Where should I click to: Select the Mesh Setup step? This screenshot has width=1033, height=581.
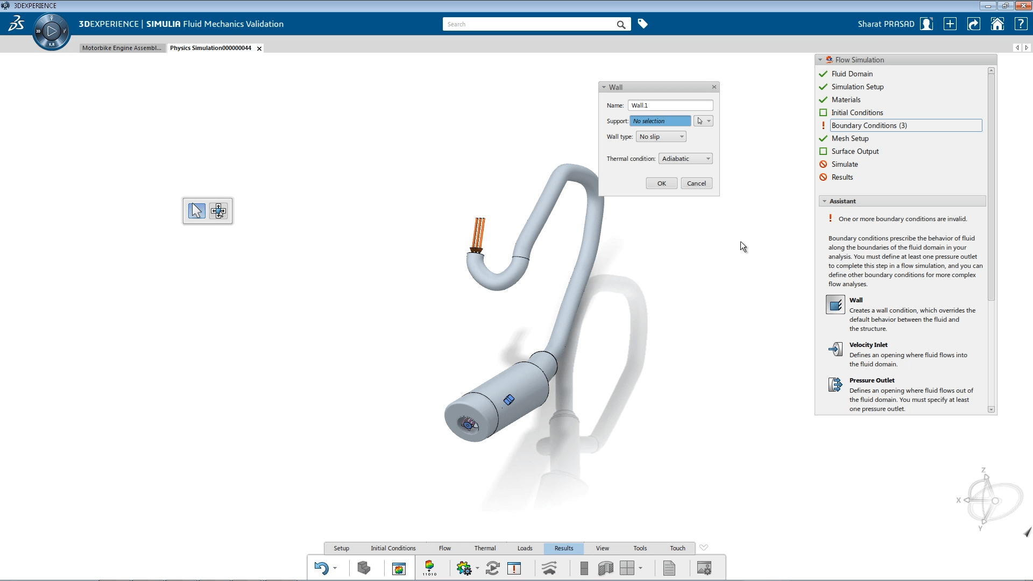click(850, 138)
